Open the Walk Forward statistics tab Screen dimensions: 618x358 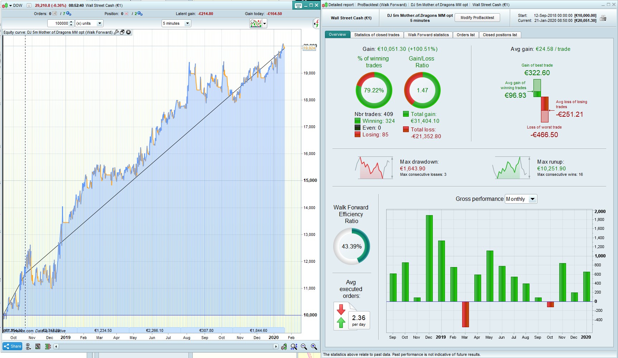[428, 35]
